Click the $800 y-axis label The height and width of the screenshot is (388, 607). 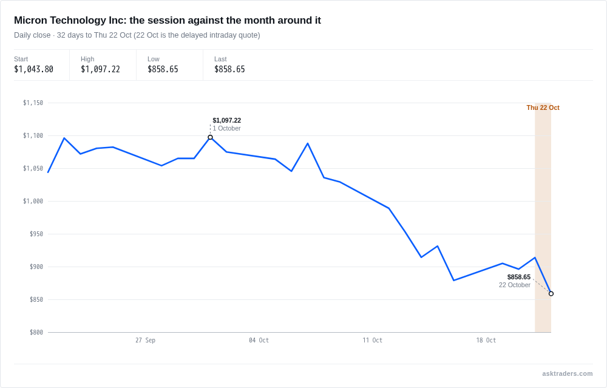[36, 332]
